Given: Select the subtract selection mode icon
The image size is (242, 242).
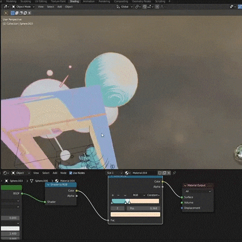Looking at the screenshot, I should point(21,13).
